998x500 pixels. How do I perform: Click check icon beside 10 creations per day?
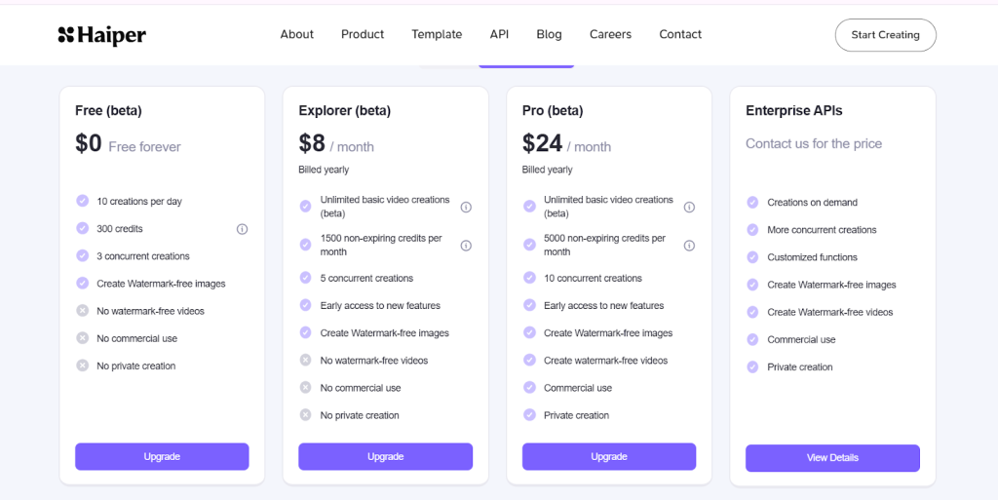(82, 201)
